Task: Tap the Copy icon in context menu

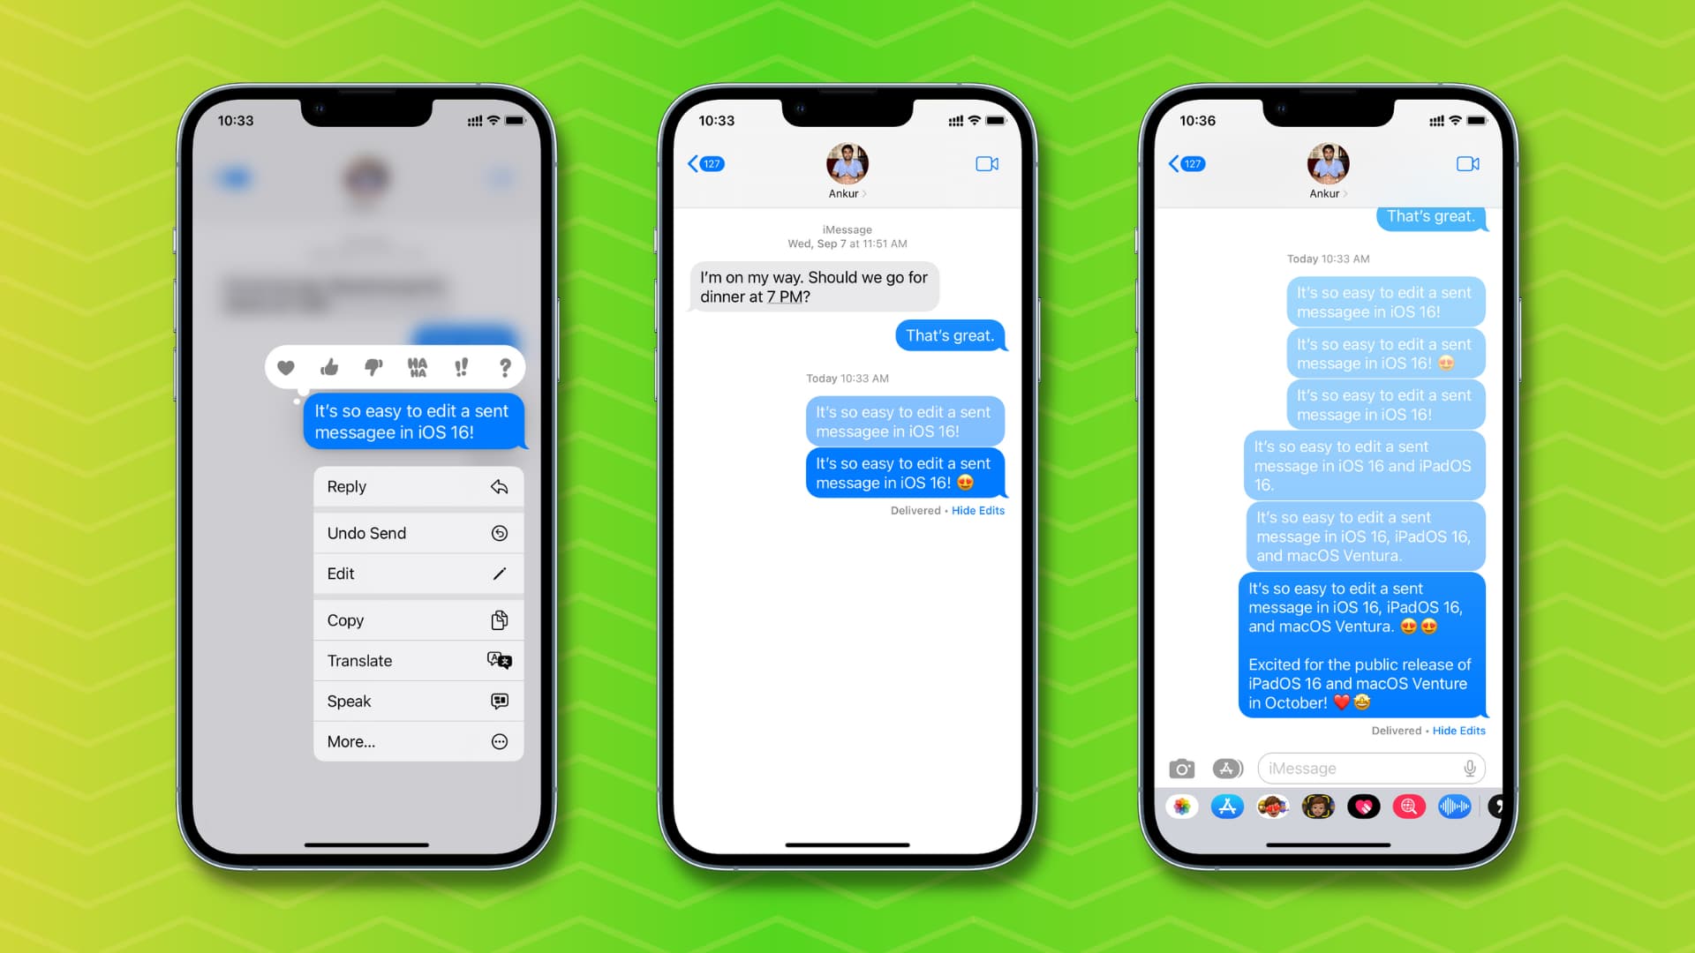Action: [x=498, y=619]
